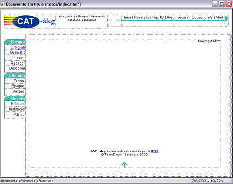Click the Autors sidebar item
The image size is (233, 184).
pyautogui.click(x=18, y=91)
